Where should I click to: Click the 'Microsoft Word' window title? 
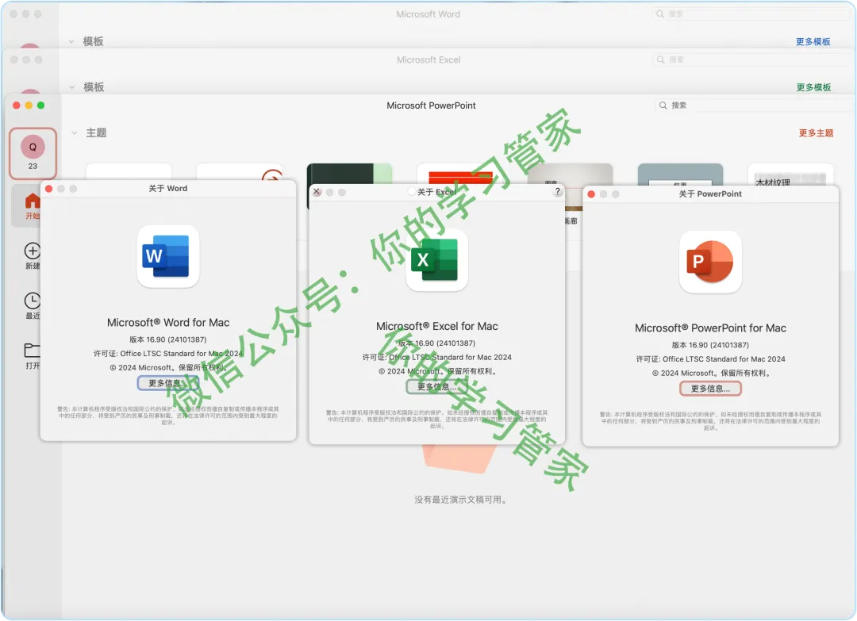428,14
